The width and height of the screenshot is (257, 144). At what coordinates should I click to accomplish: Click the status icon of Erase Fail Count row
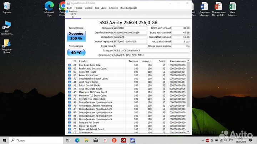pos(69,126)
